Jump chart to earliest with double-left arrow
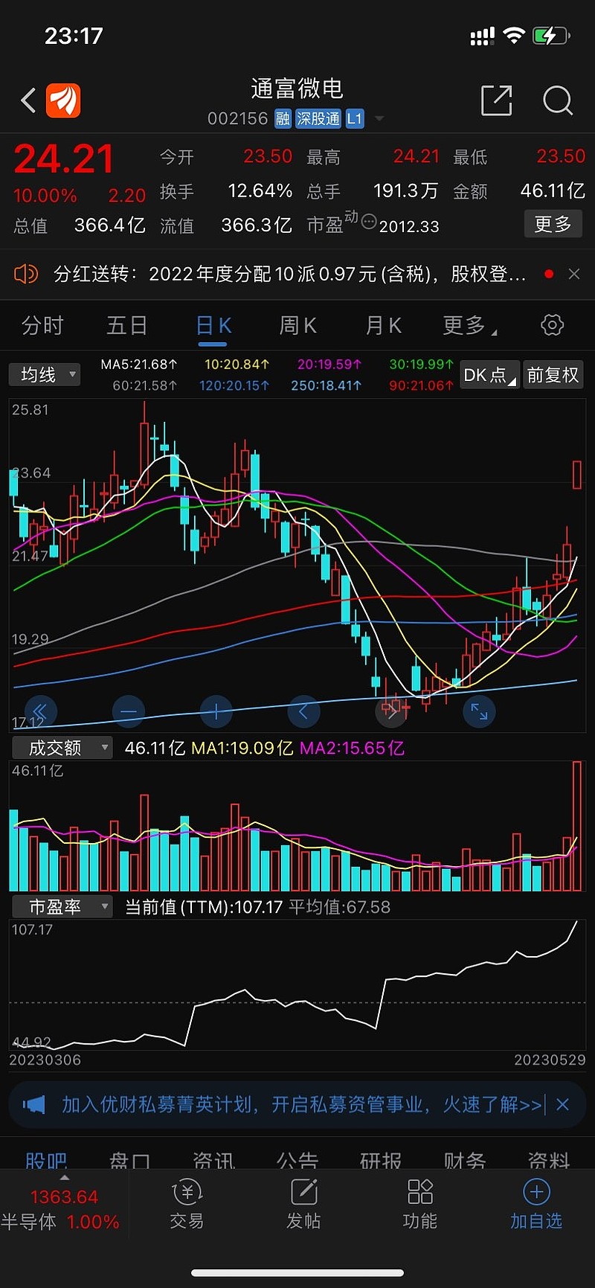The width and height of the screenshot is (595, 1288). 40,712
